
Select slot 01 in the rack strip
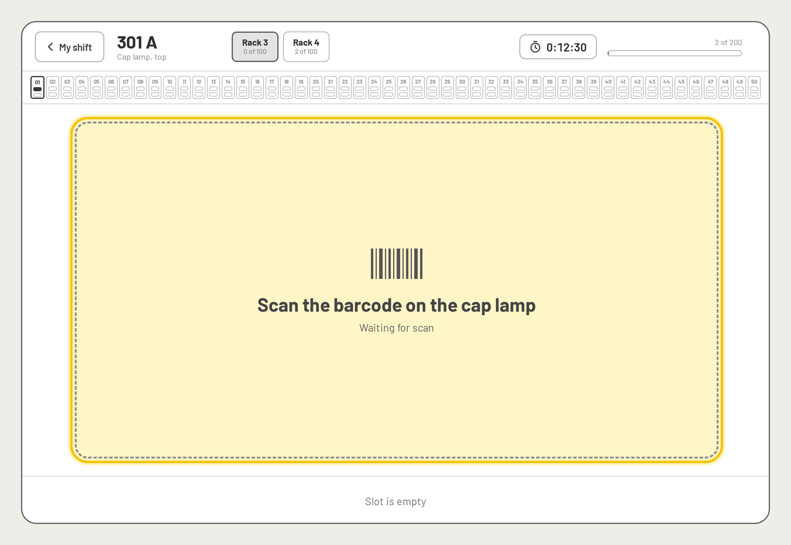[x=37, y=88]
